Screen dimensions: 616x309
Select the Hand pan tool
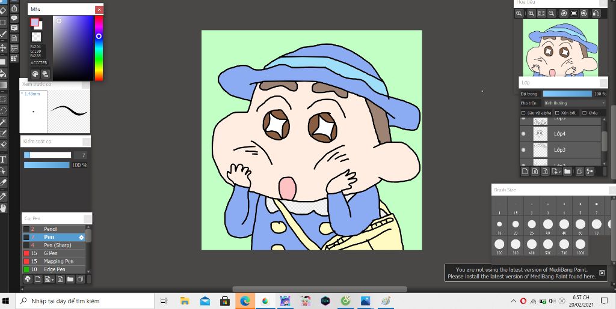3,208
